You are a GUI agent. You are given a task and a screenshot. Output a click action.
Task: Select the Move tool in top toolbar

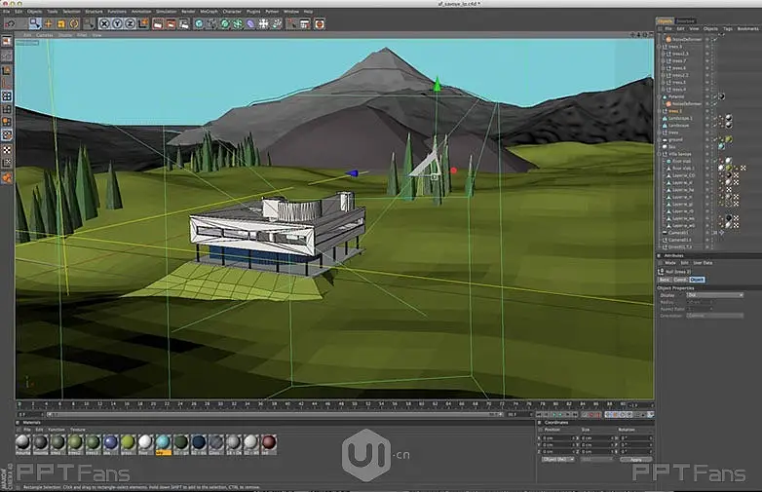(x=49, y=22)
